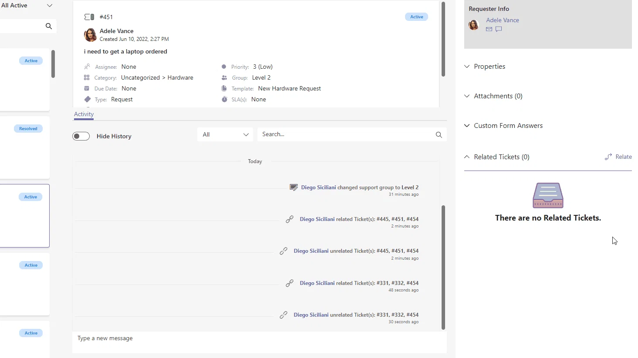Viewport: 638px width, 358px height.
Task: Click Diego Siciliani name in latest unrelated entry
Action: pos(311,315)
